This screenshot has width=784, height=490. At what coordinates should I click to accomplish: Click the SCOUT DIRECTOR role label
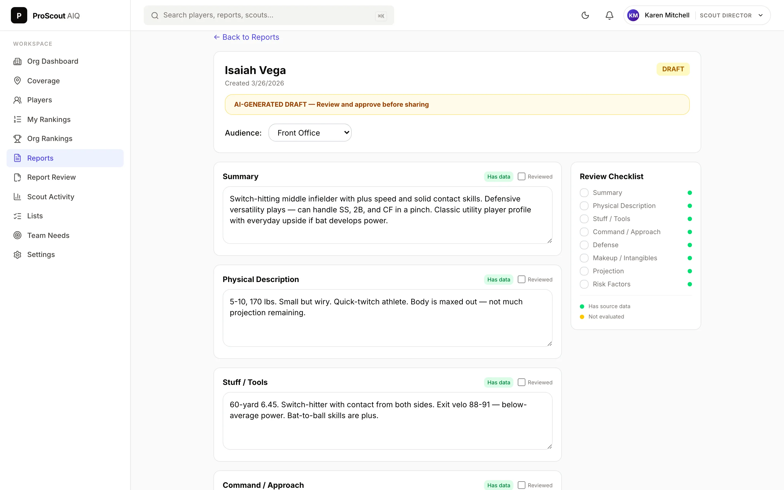click(x=726, y=15)
